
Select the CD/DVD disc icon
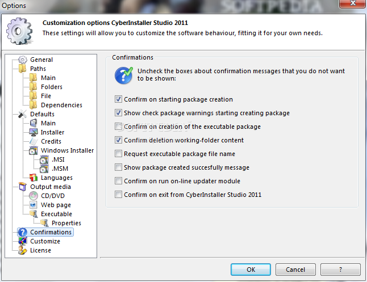34,196
